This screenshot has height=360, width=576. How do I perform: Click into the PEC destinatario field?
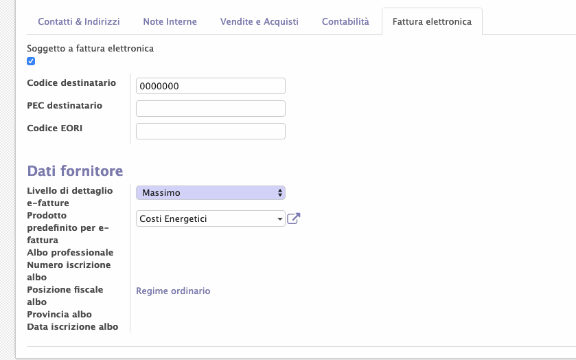(x=211, y=109)
